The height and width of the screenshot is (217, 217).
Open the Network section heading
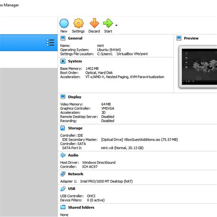[76, 174]
